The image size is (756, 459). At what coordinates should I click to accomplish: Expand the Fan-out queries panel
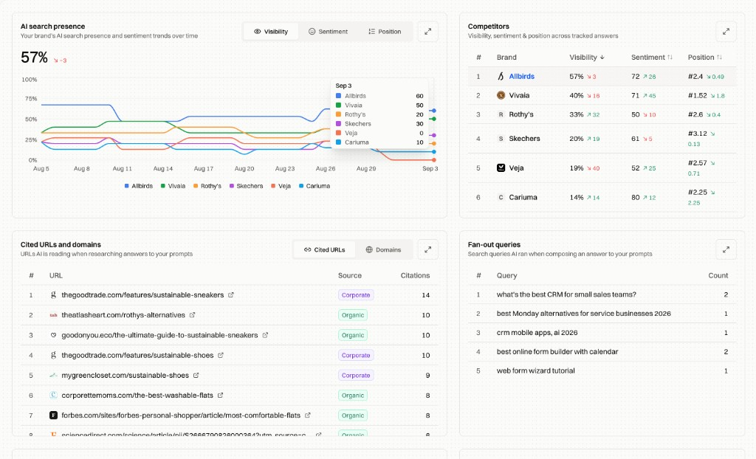point(726,249)
